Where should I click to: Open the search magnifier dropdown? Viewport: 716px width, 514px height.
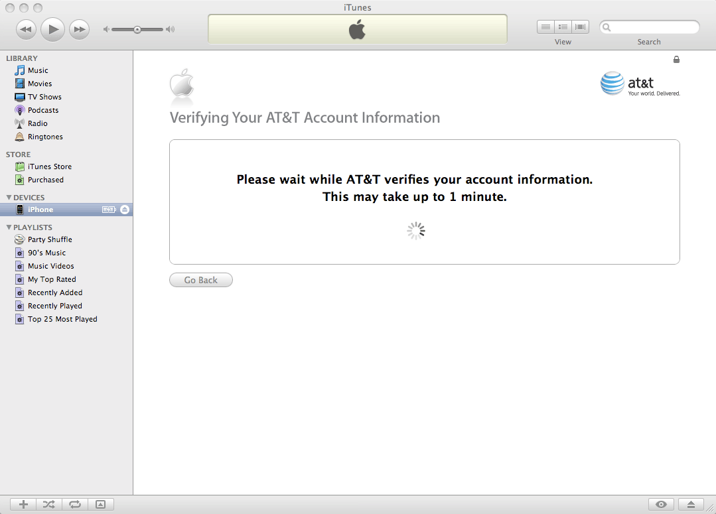(x=608, y=28)
